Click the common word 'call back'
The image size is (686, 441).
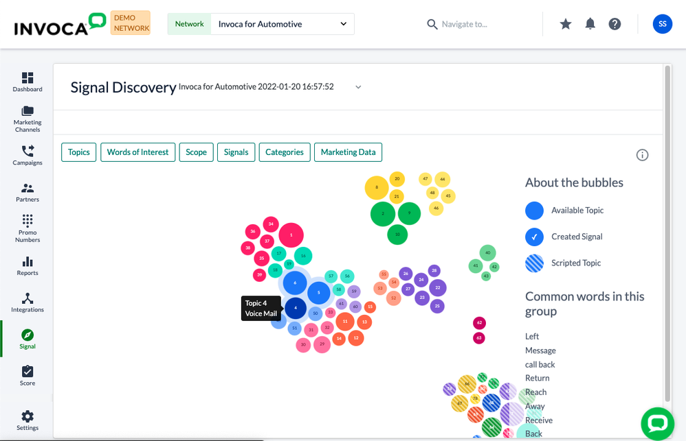coord(540,365)
